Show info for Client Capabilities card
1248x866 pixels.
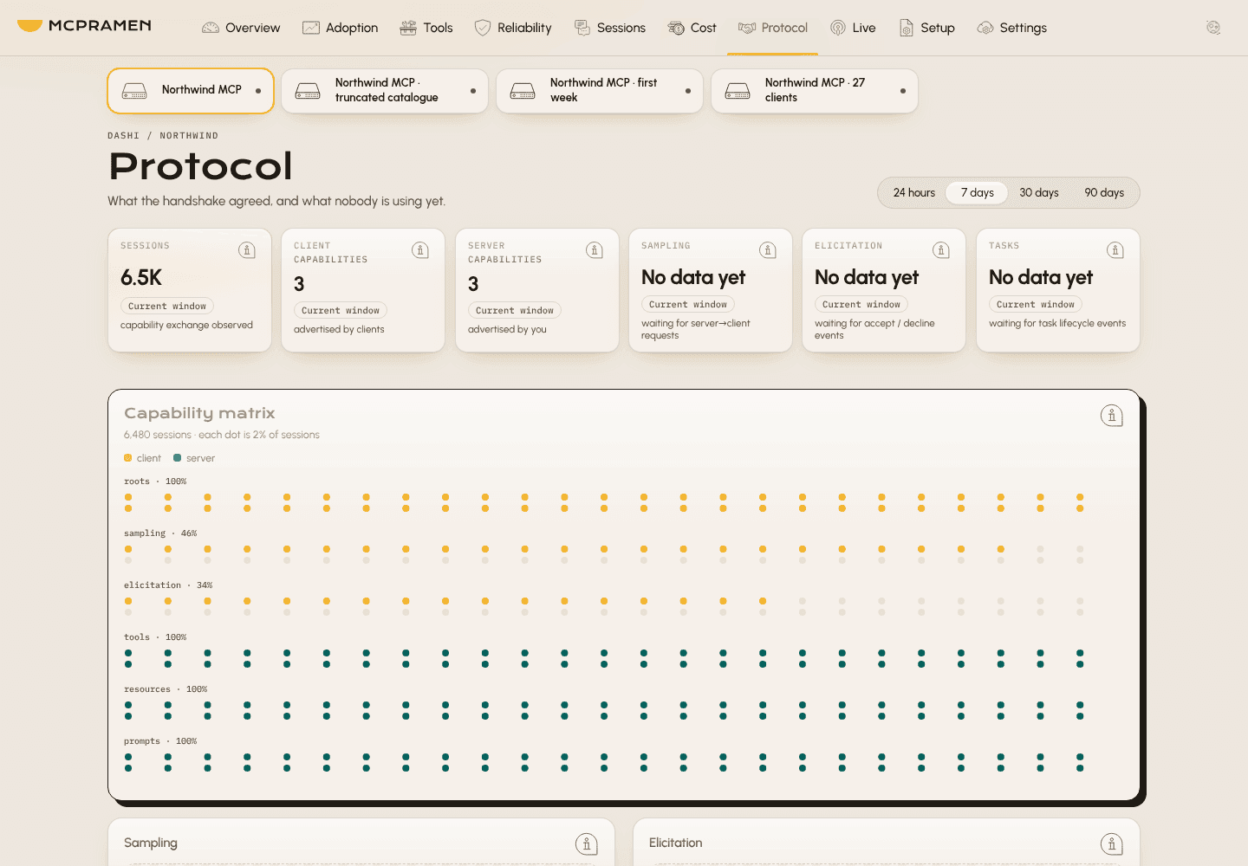click(x=420, y=250)
